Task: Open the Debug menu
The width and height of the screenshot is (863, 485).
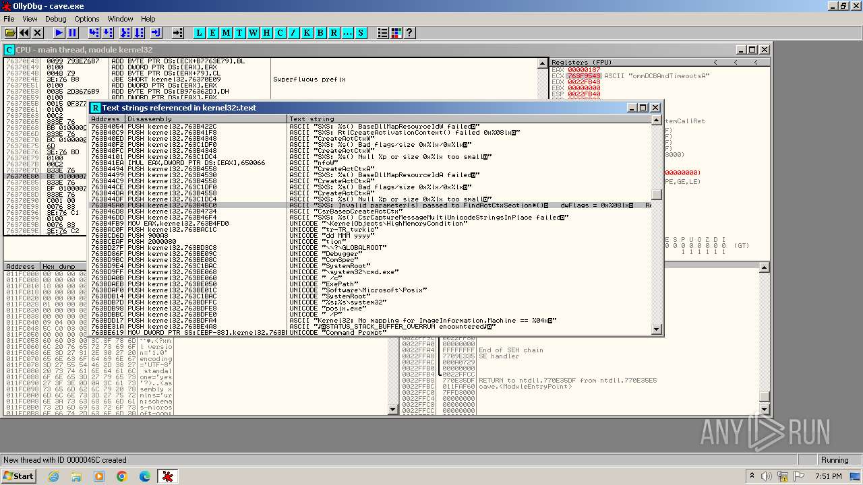Action: (55, 19)
